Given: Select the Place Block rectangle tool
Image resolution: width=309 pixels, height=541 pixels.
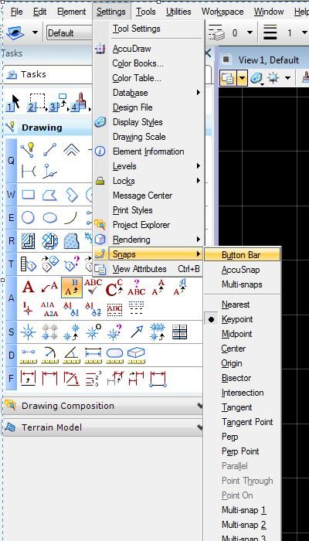Looking at the screenshot, I should pyautogui.click(x=29, y=195).
